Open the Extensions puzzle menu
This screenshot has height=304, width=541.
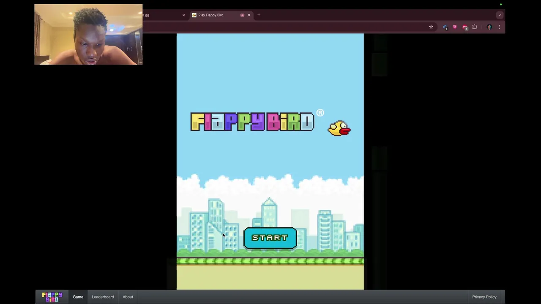tap(475, 27)
